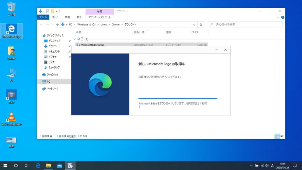Show the taskbar clock calendar
Screen dimensions: 302x170
pos(282,166)
